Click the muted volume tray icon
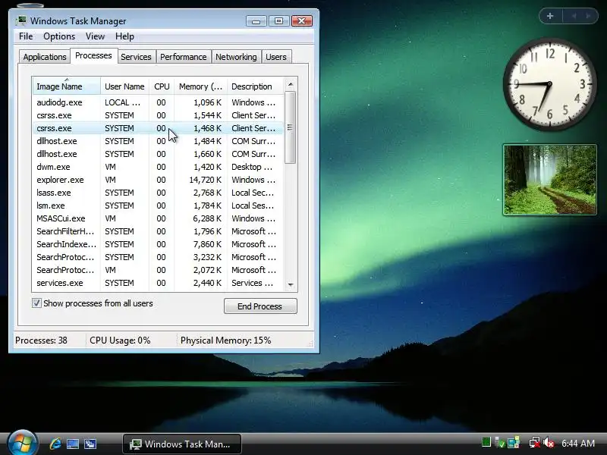Viewport: 607px width, 455px height. pos(549,443)
